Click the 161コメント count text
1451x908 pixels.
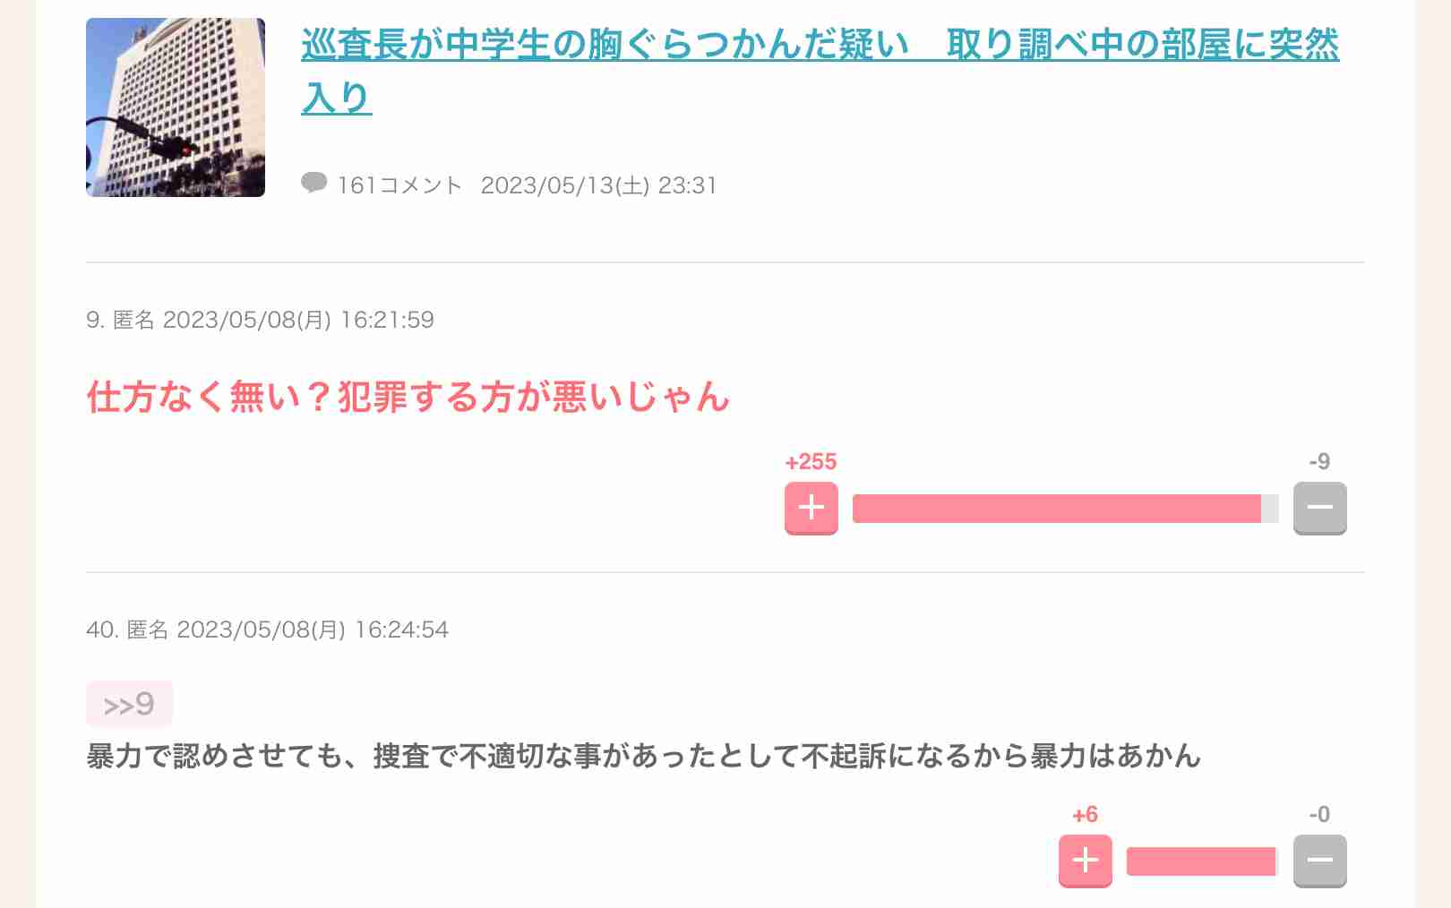pos(399,185)
